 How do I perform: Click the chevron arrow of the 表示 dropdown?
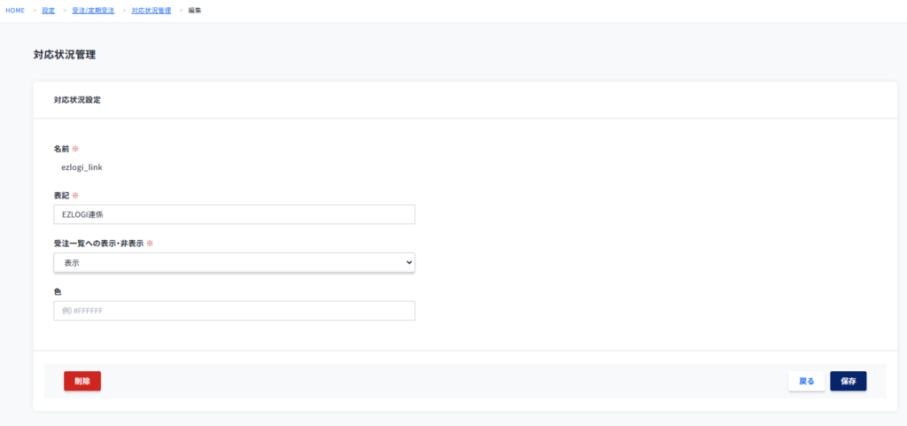coord(408,262)
